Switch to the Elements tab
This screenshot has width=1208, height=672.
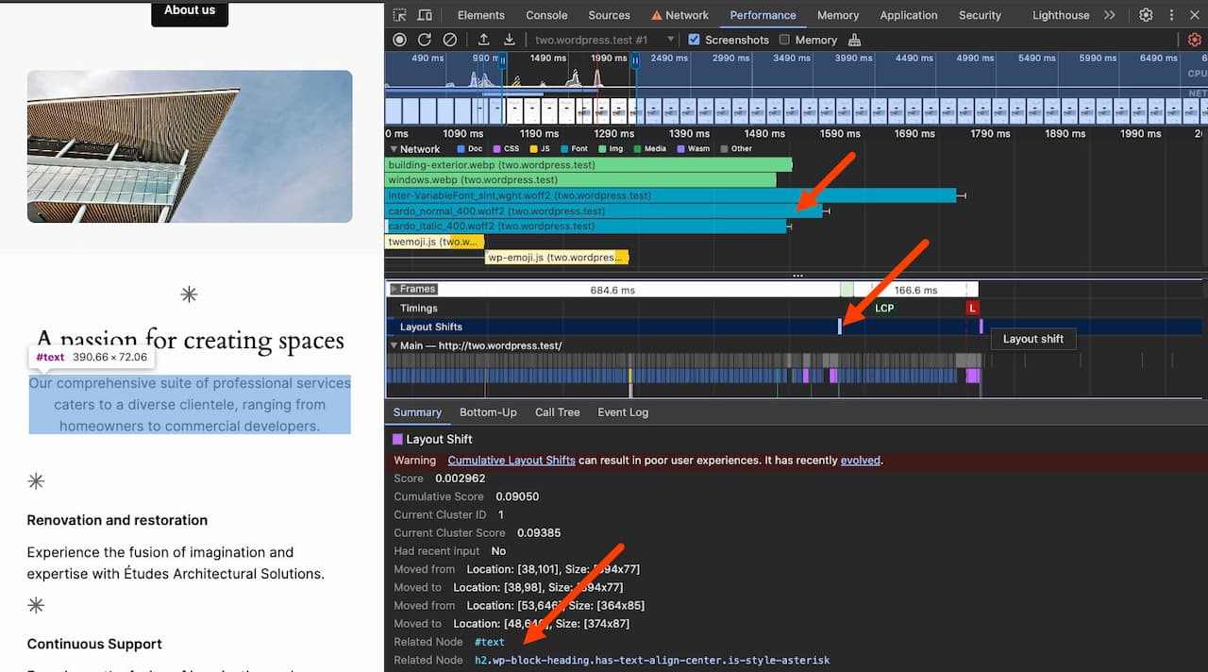coord(481,15)
